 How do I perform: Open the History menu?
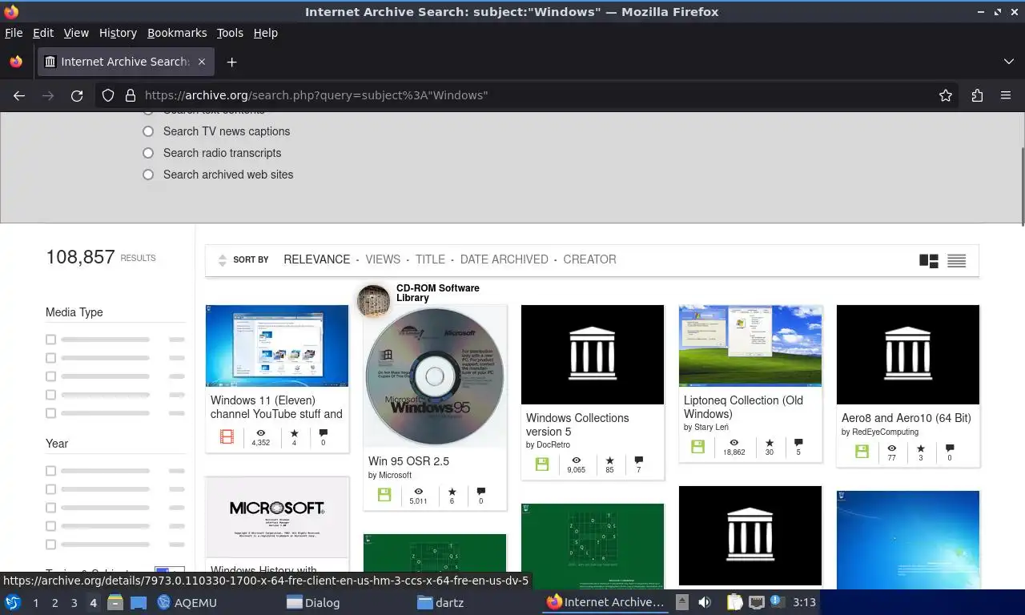tap(118, 33)
